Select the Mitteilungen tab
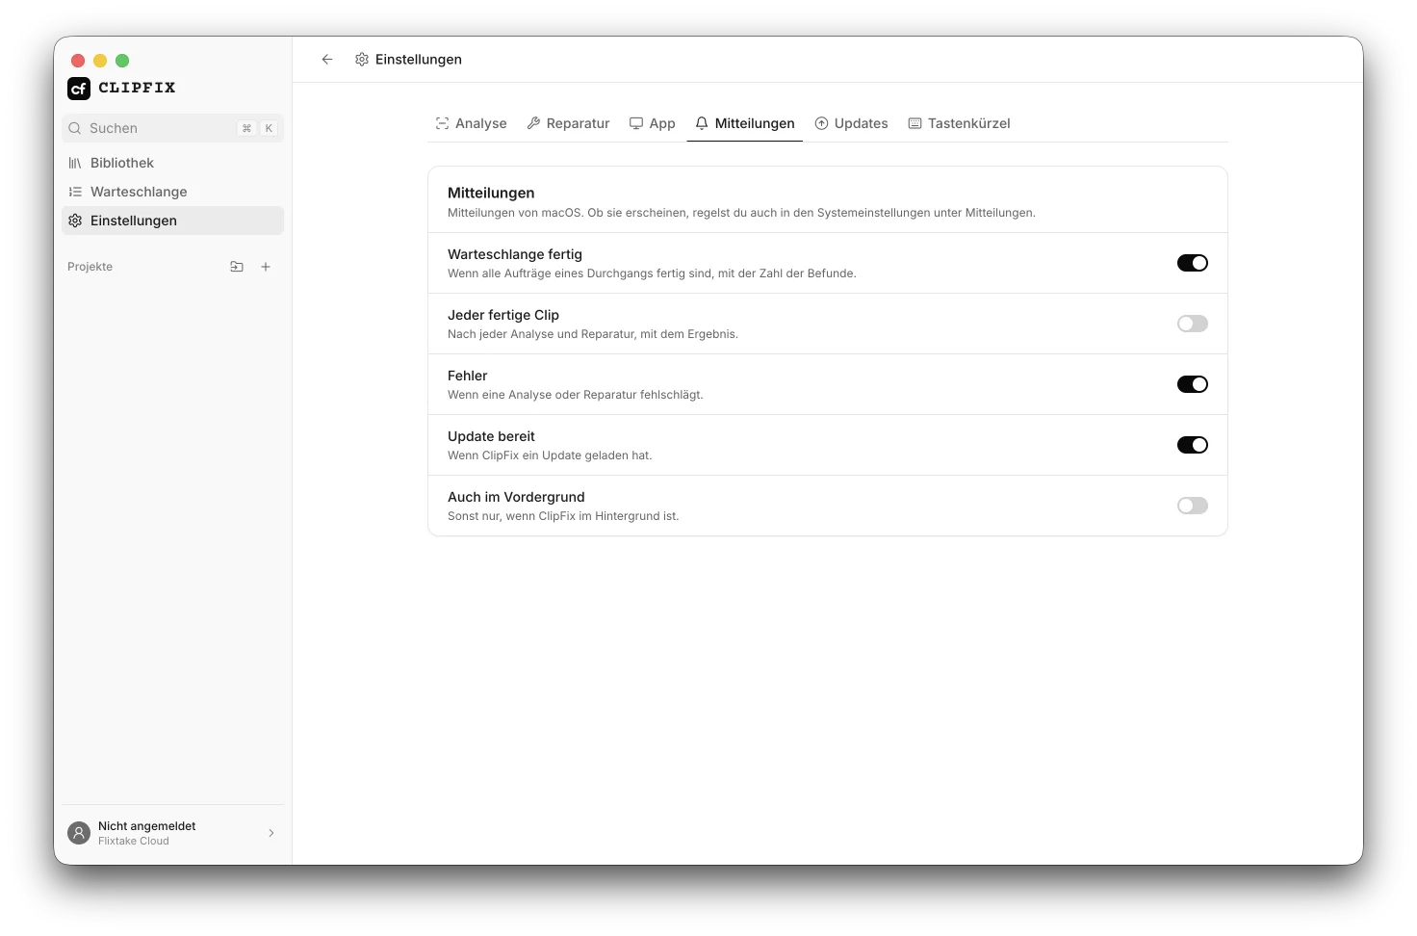The height and width of the screenshot is (936, 1417). [x=745, y=123]
